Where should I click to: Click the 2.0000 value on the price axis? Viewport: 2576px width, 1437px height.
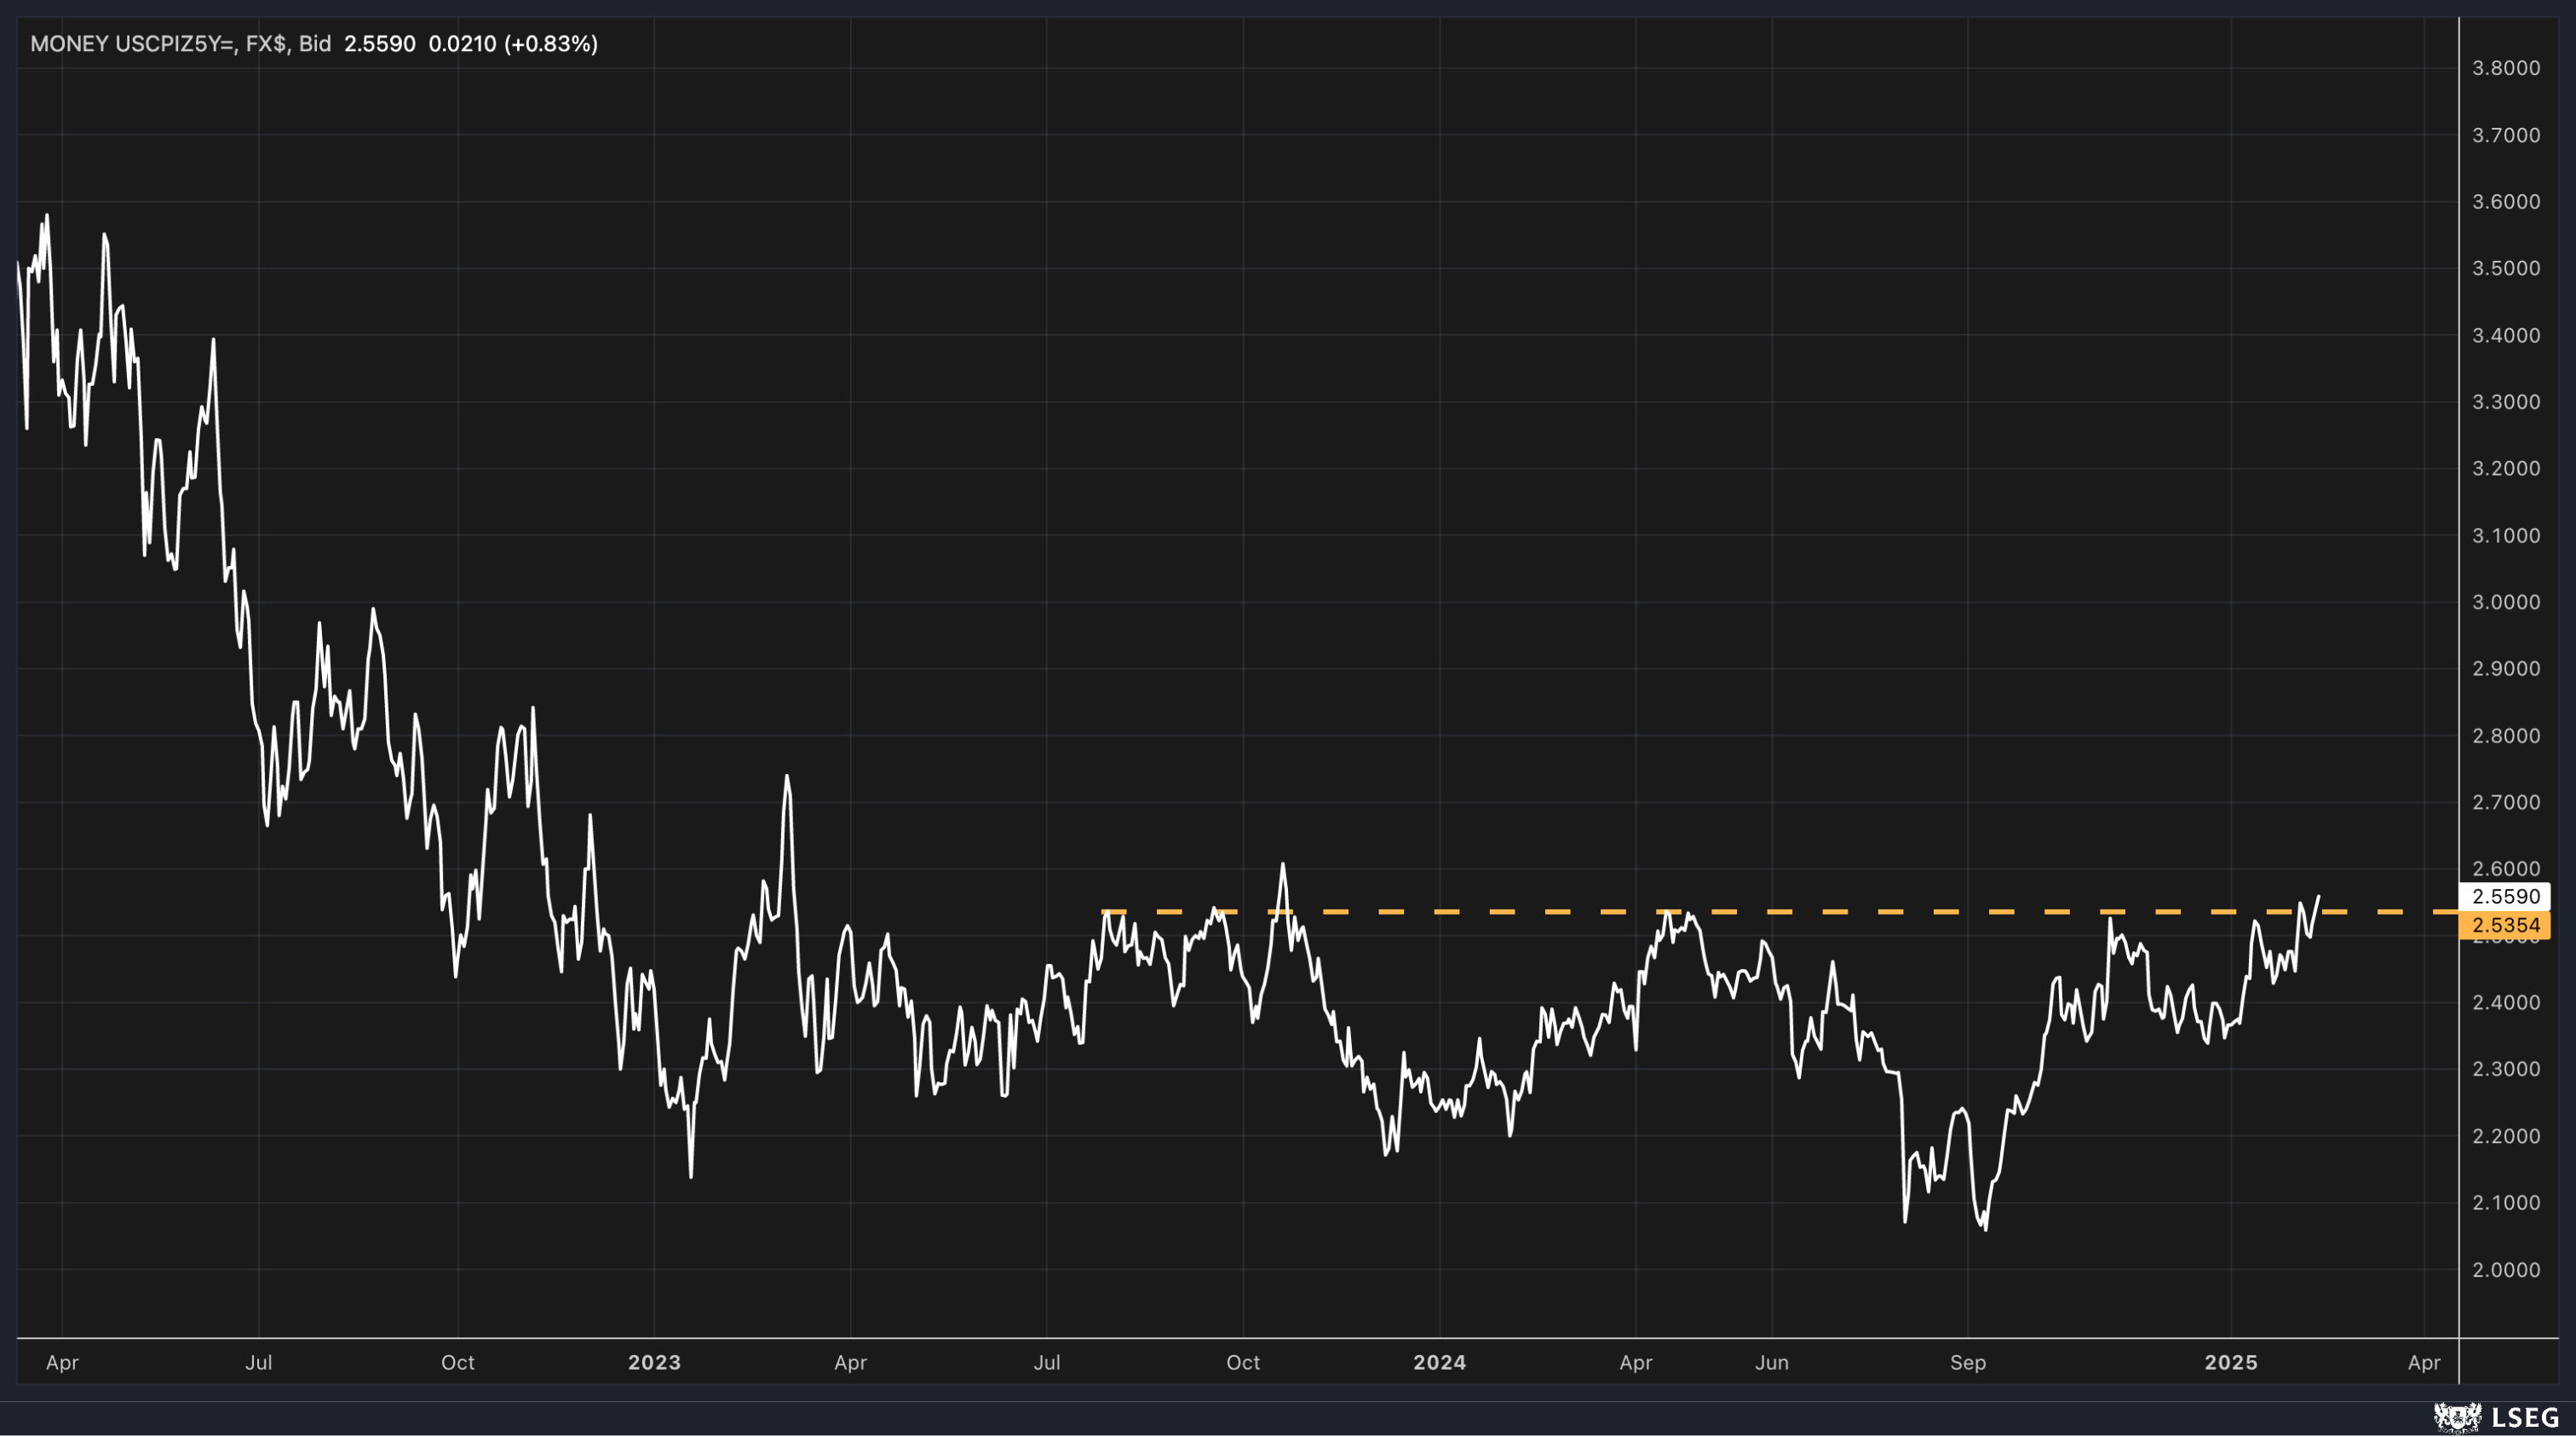click(2506, 1270)
